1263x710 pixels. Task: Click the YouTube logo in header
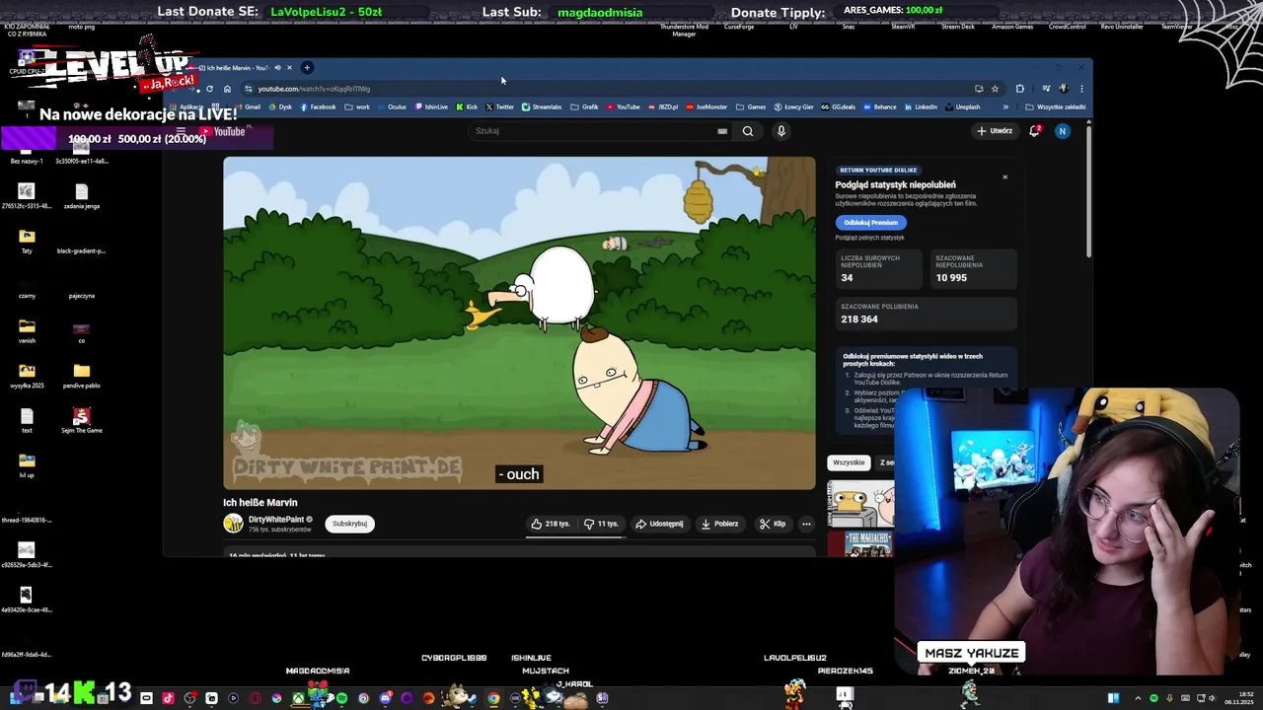coord(222,131)
